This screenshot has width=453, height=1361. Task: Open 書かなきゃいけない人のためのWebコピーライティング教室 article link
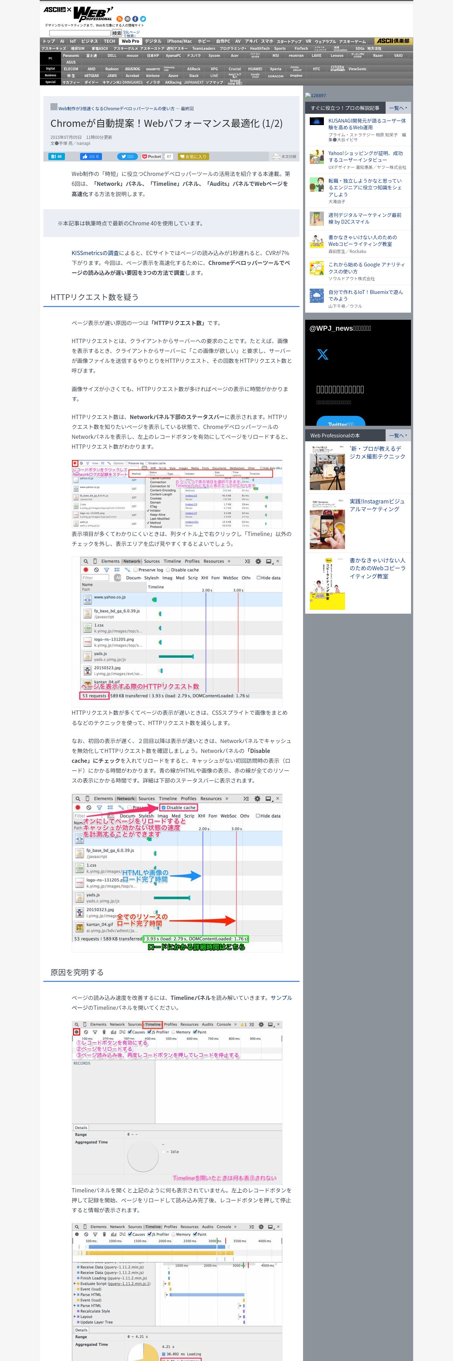(x=363, y=241)
